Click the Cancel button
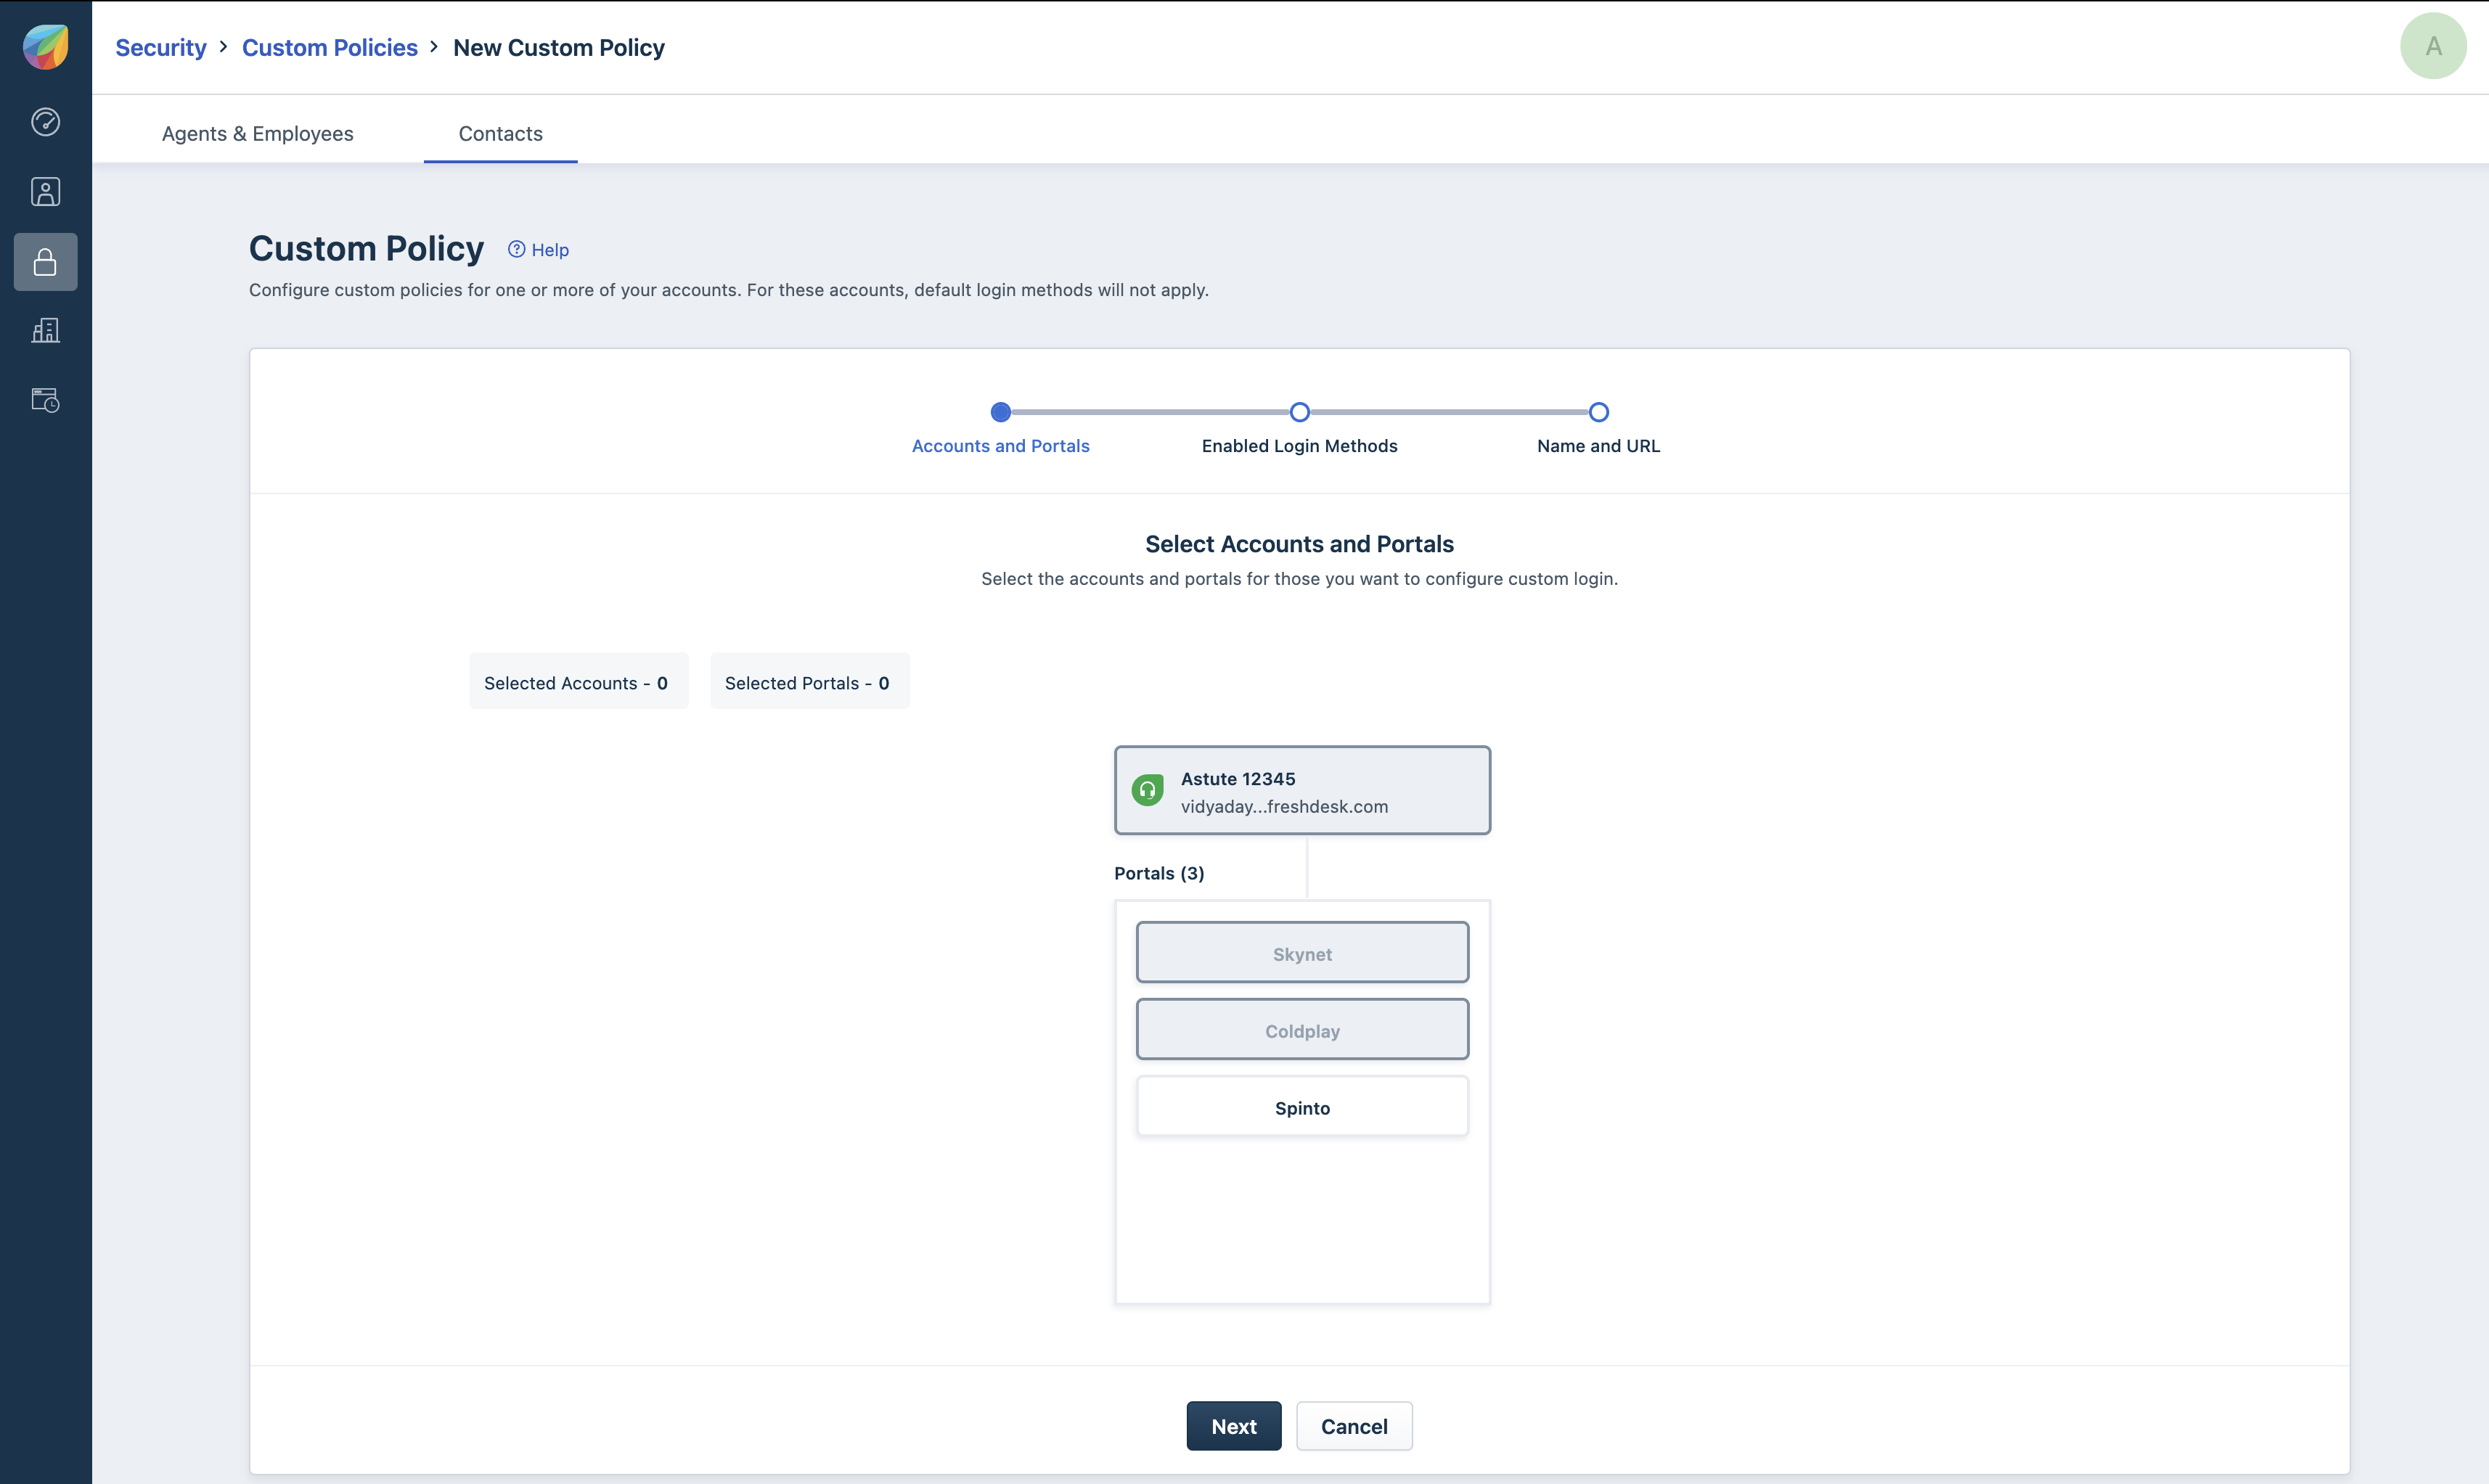 (1354, 1426)
